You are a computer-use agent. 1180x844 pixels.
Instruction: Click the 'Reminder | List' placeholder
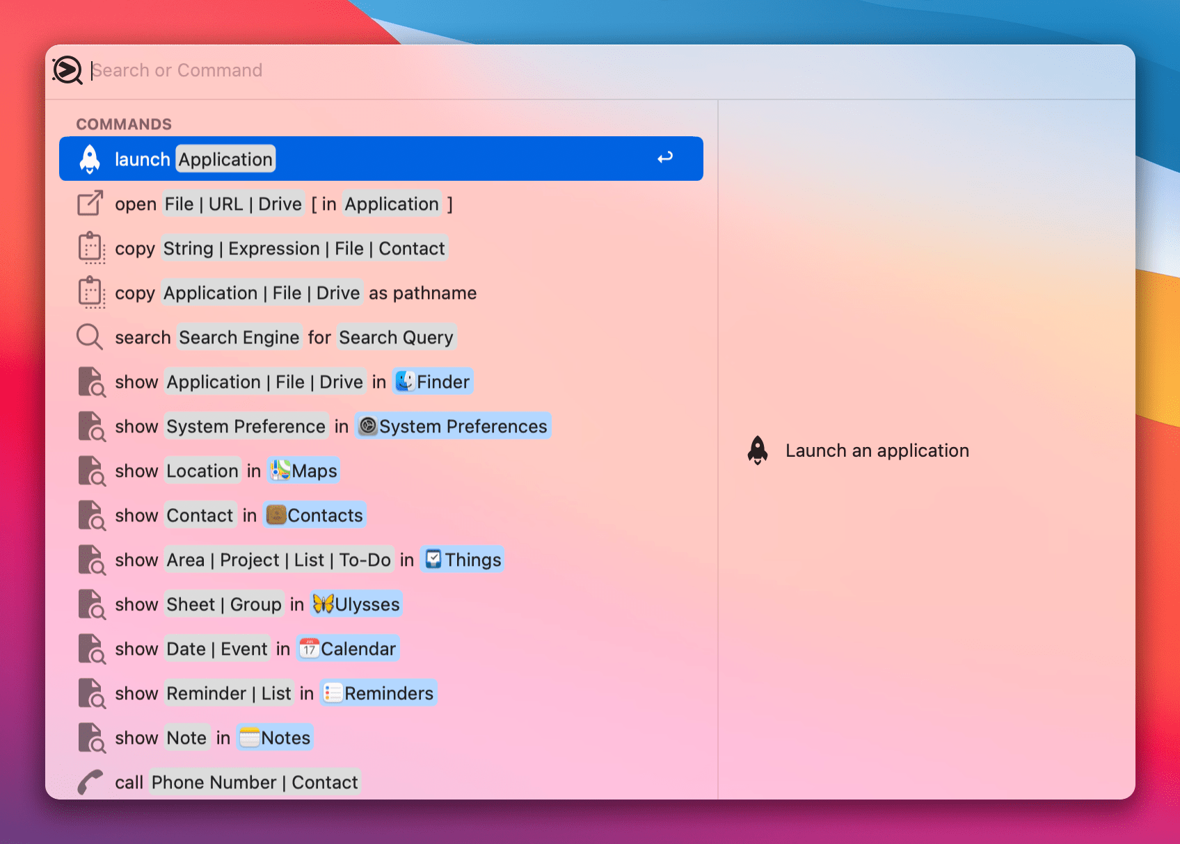(x=229, y=693)
